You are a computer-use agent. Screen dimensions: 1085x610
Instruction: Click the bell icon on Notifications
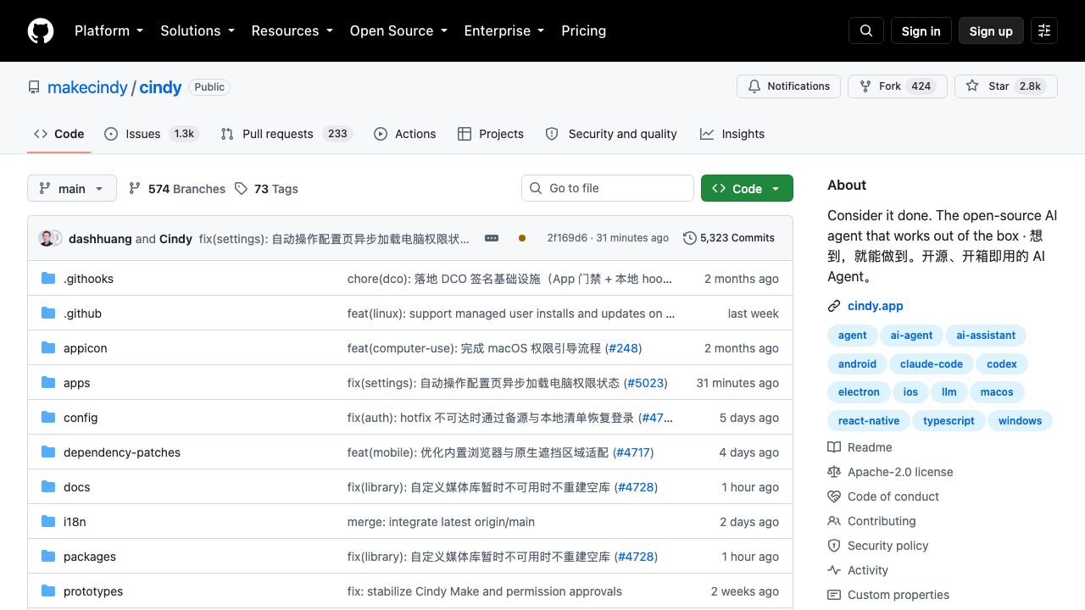click(x=754, y=86)
